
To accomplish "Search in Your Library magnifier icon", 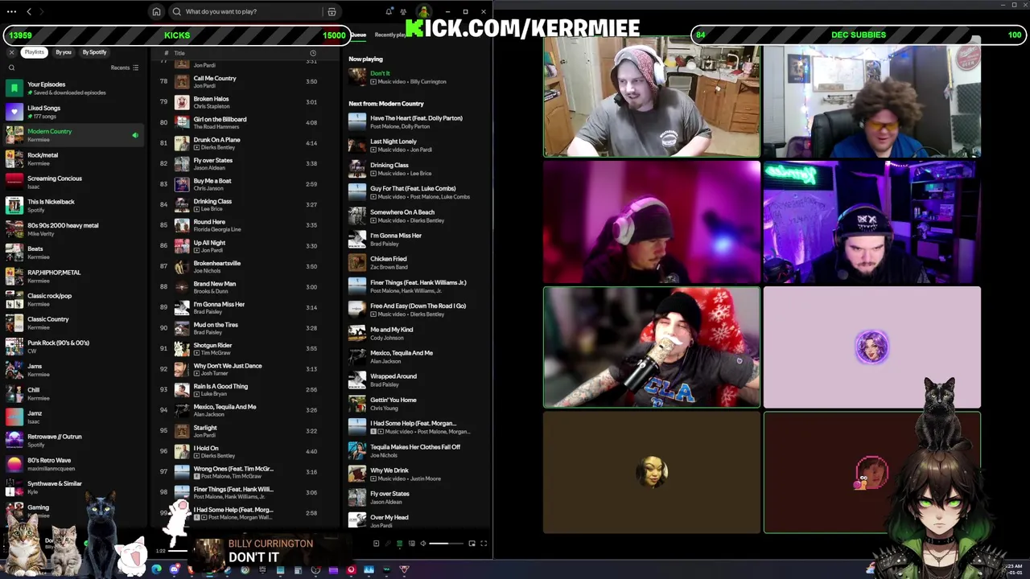I will [x=11, y=68].
